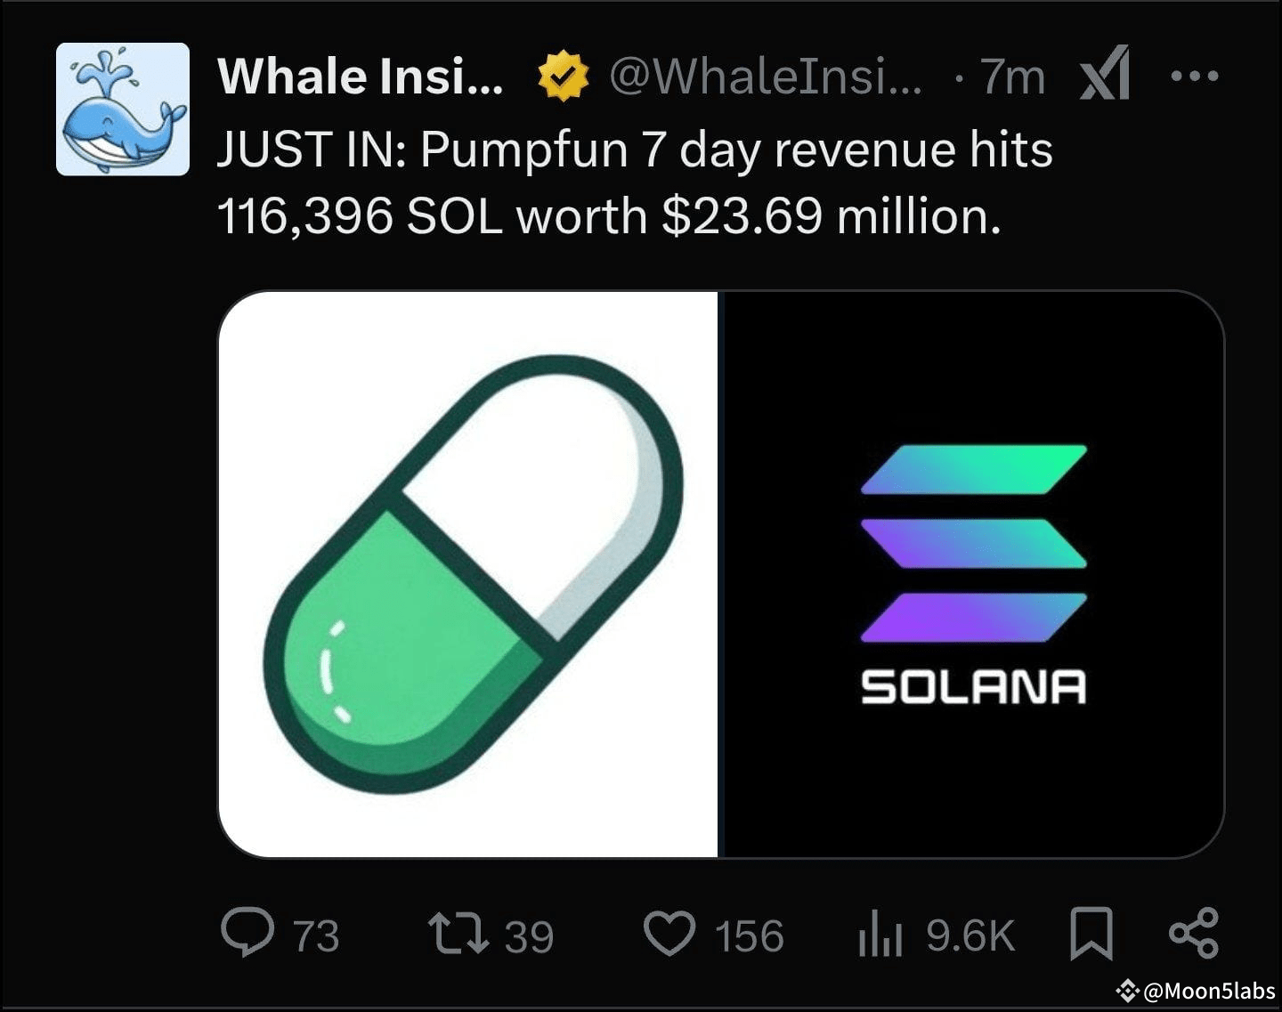
Task: Repost this tweet via retweet icon
Action: point(458,935)
